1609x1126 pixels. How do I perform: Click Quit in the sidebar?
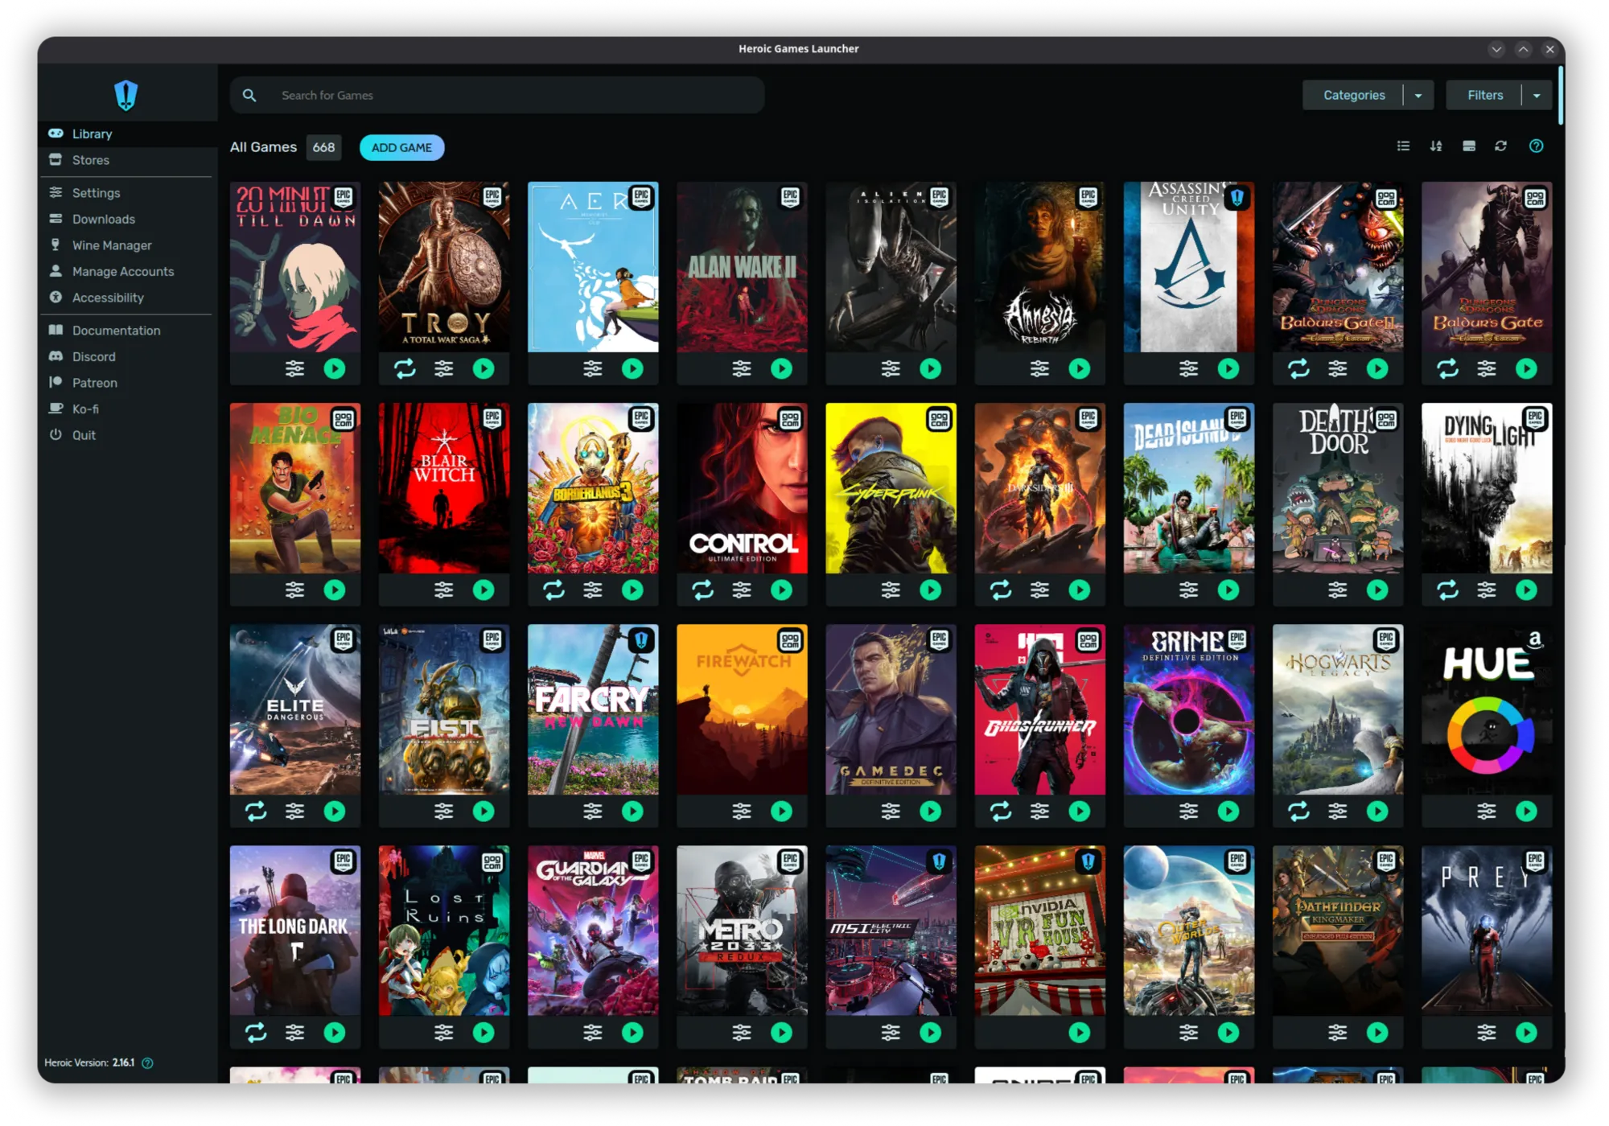(x=127, y=435)
